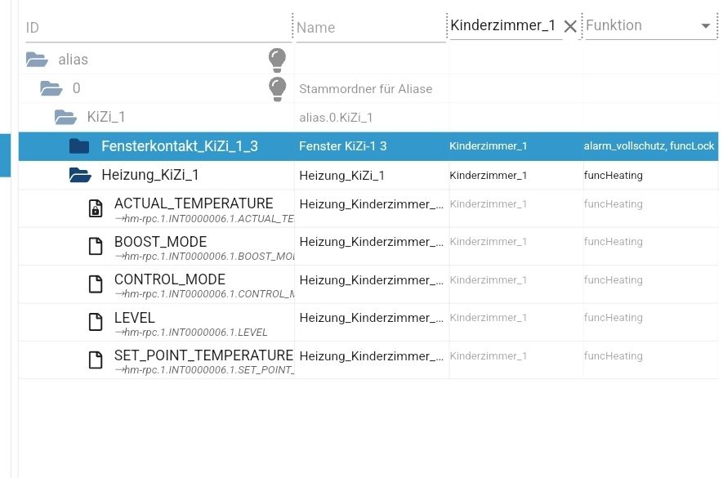723x478 pixels.
Task: Click 'alarm_vollschutz, funcLock' function cell
Action: click(x=649, y=146)
